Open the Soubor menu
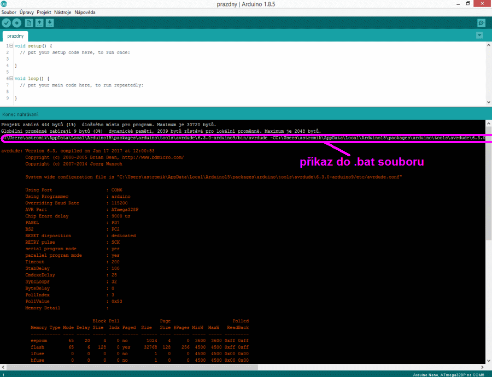 coord(9,12)
